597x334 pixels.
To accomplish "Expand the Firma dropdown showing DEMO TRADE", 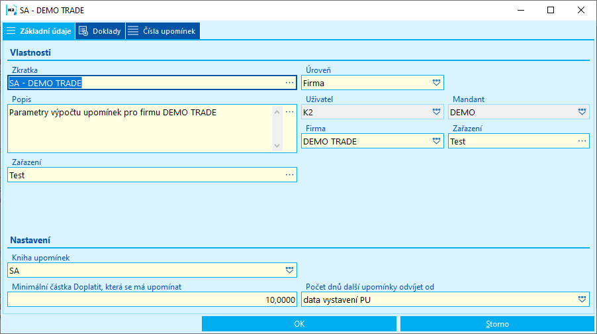I will click(x=436, y=141).
